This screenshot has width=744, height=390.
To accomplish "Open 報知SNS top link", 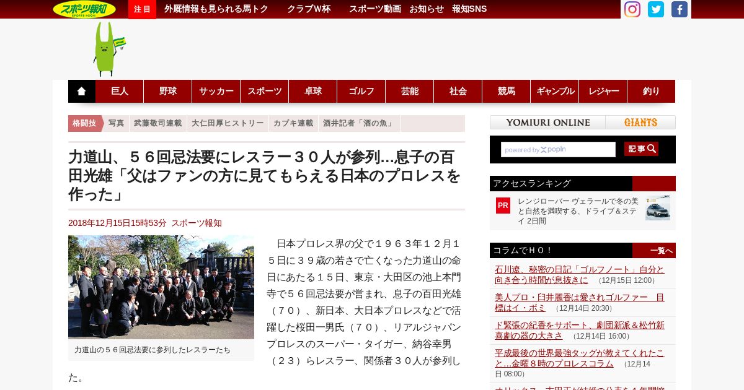I will pyautogui.click(x=469, y=9).
